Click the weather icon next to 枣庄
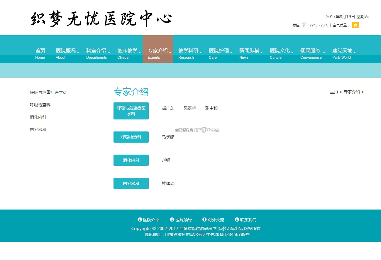 (304, 25)
